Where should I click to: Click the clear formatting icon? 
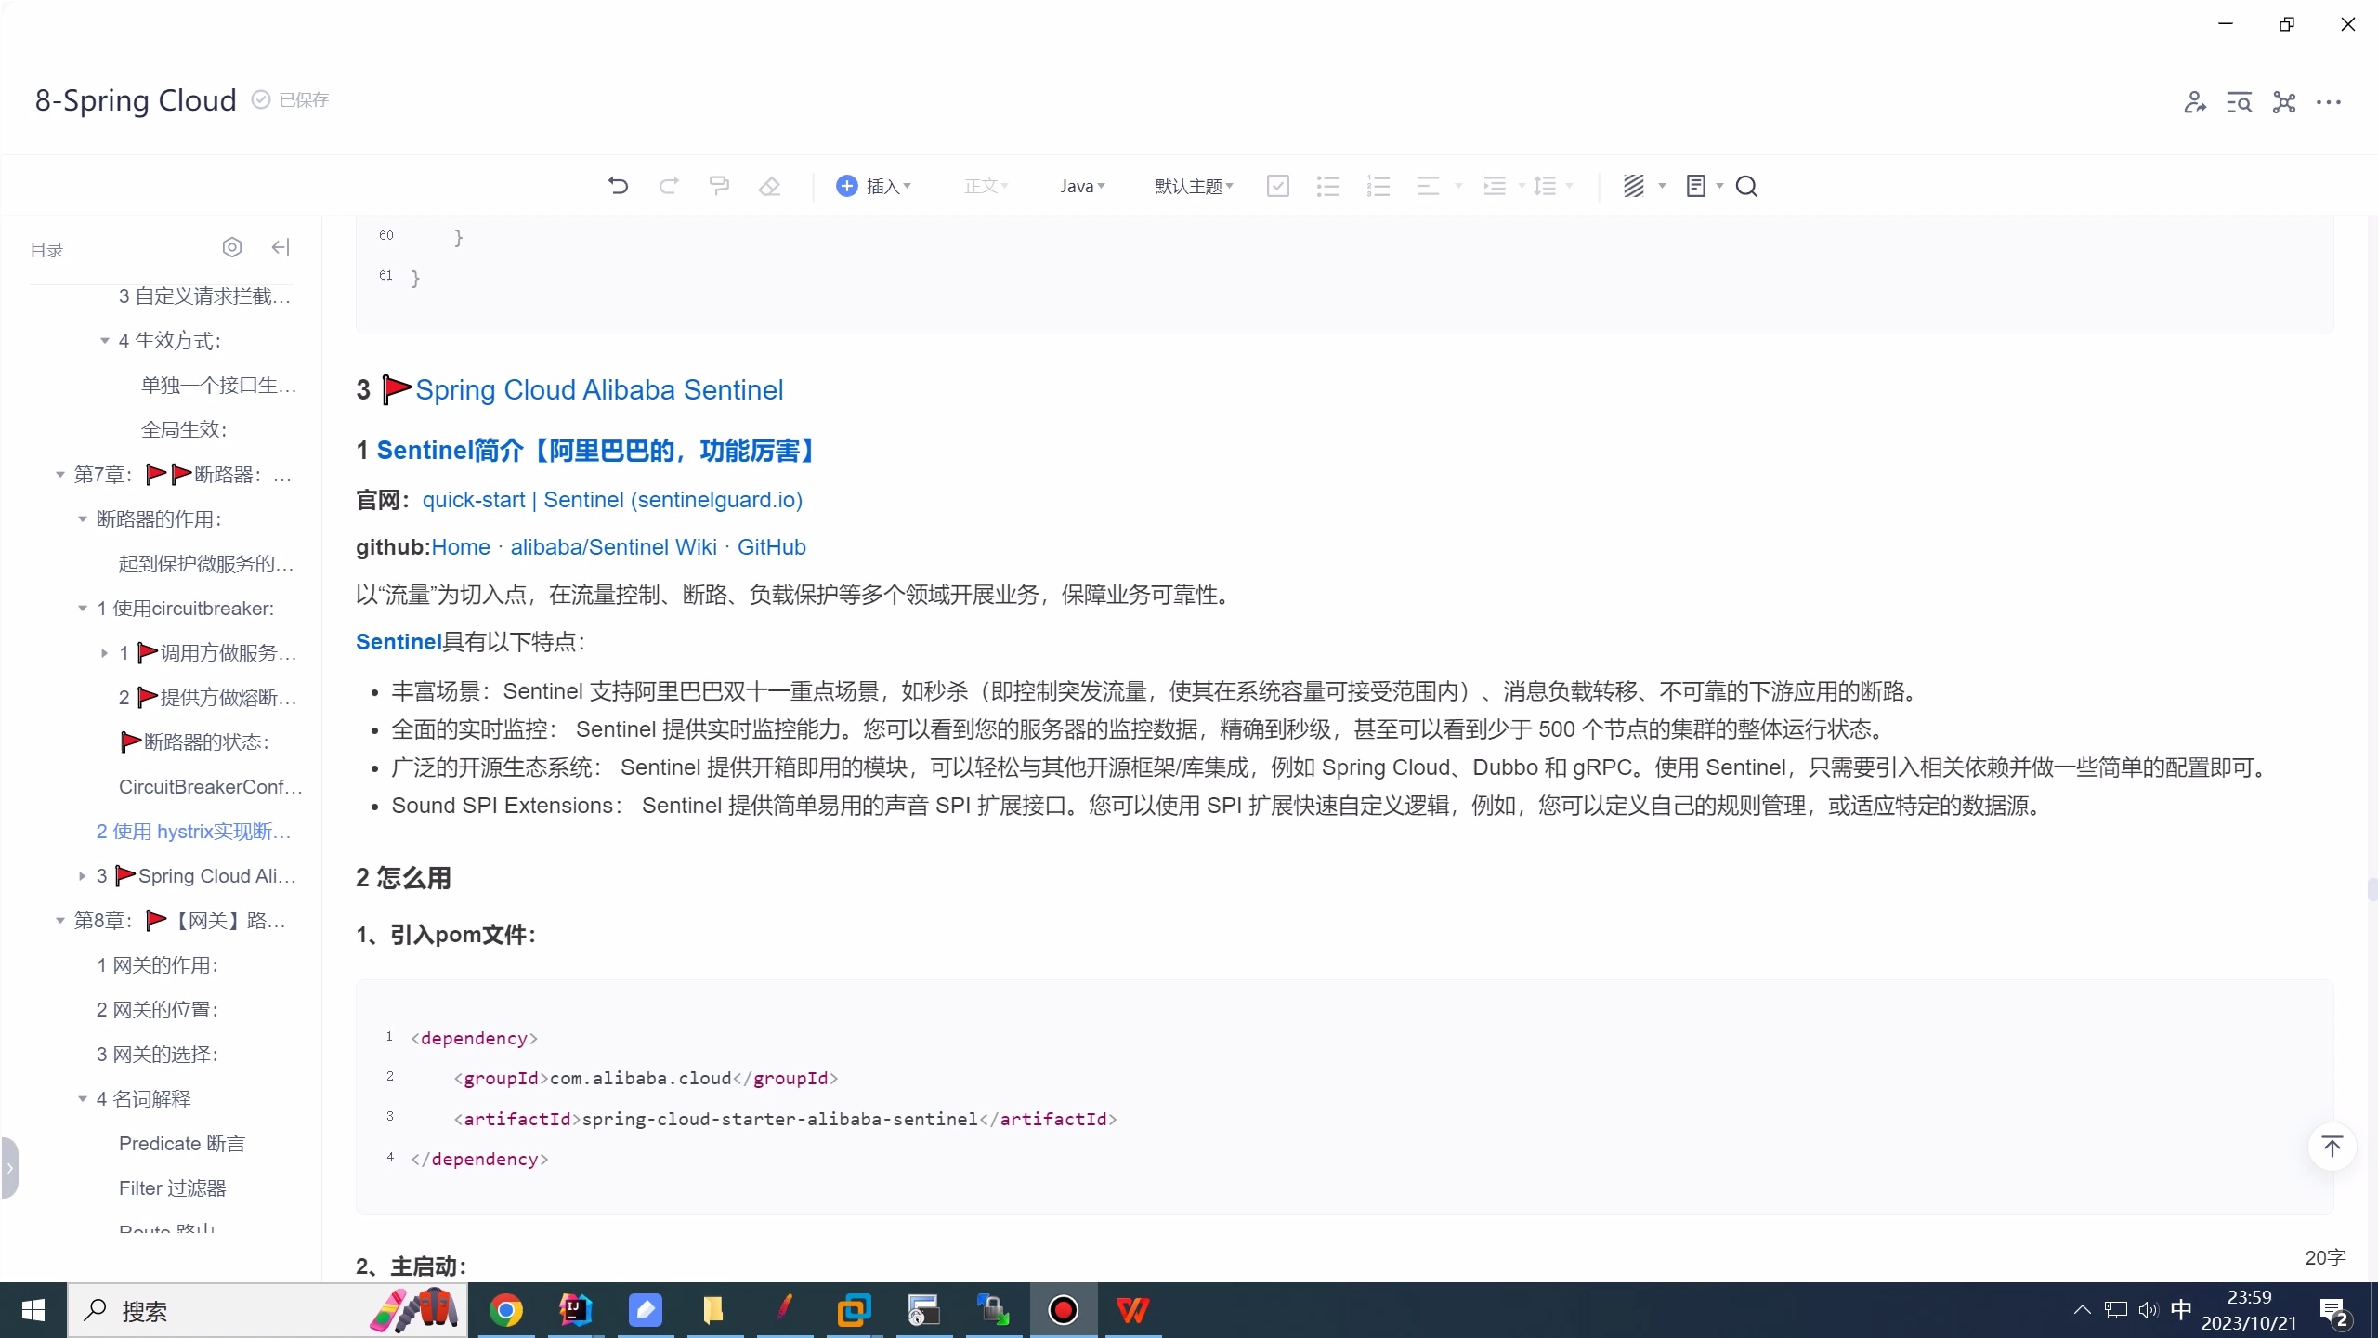pos(770,186)
